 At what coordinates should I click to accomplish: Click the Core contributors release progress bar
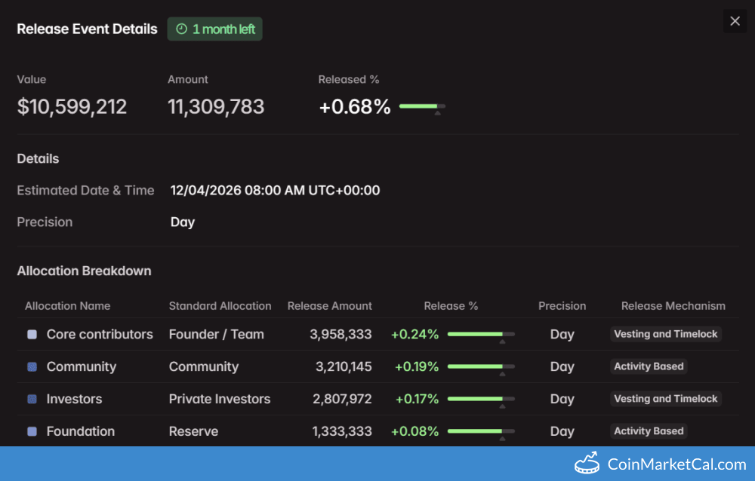(481, 334)
